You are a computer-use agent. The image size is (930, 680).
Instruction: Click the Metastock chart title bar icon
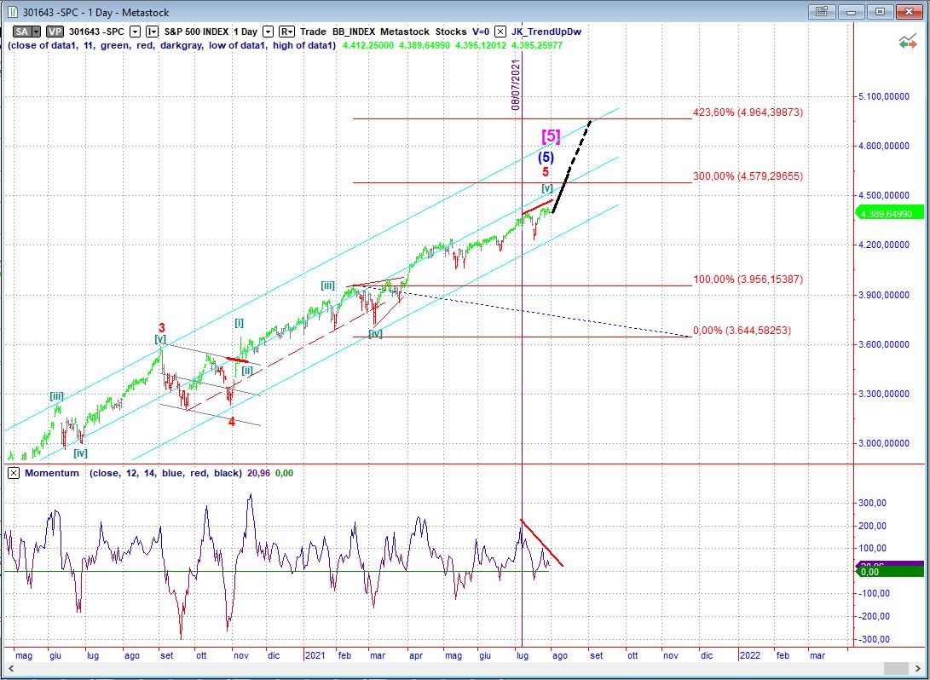[13, 12]
